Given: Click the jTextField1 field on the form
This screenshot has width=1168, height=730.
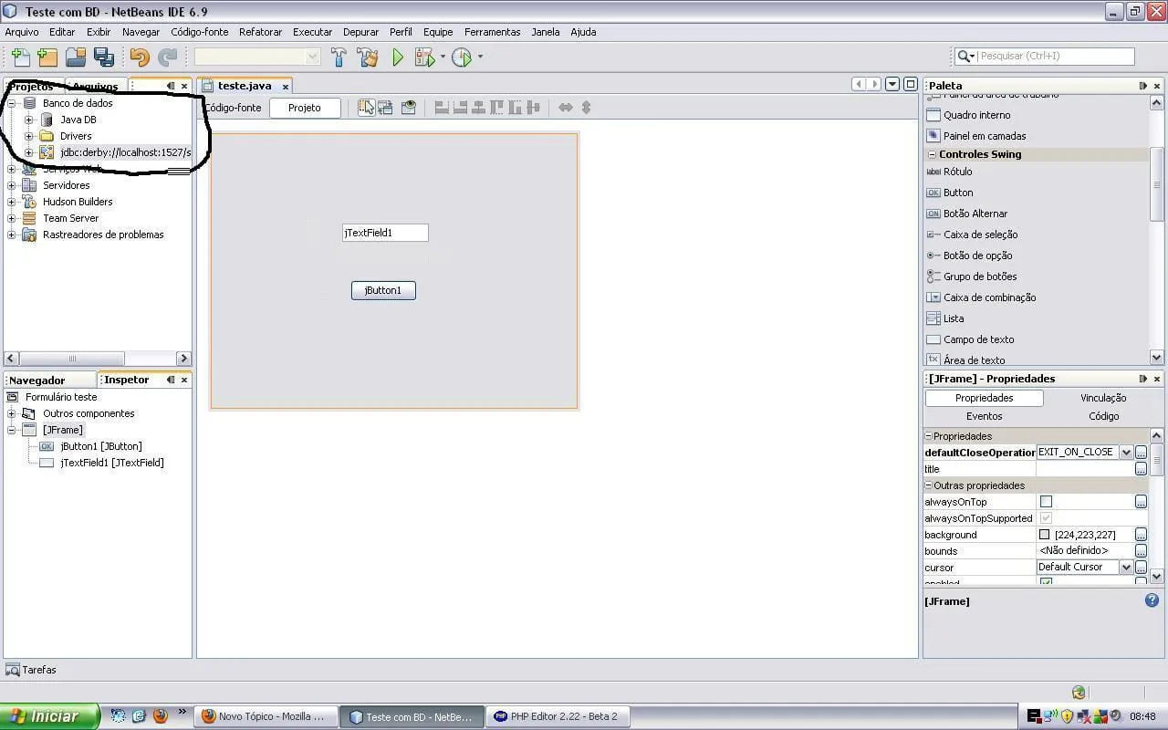Looking at the screenshot, I should (x=385, y=233).
